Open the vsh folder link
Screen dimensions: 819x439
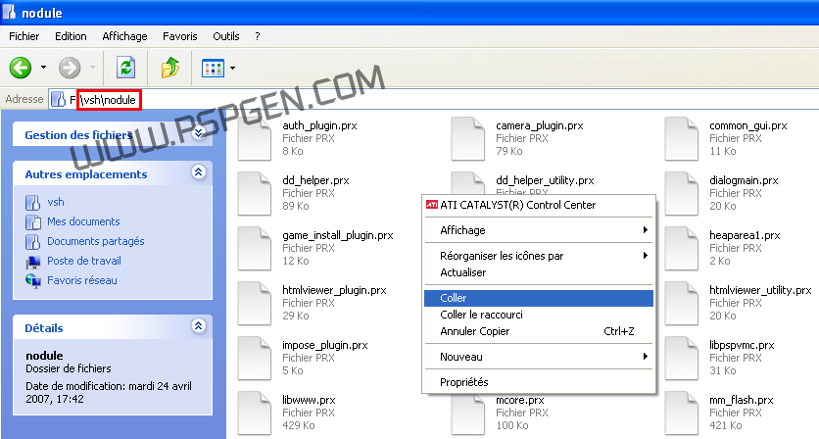56,202
